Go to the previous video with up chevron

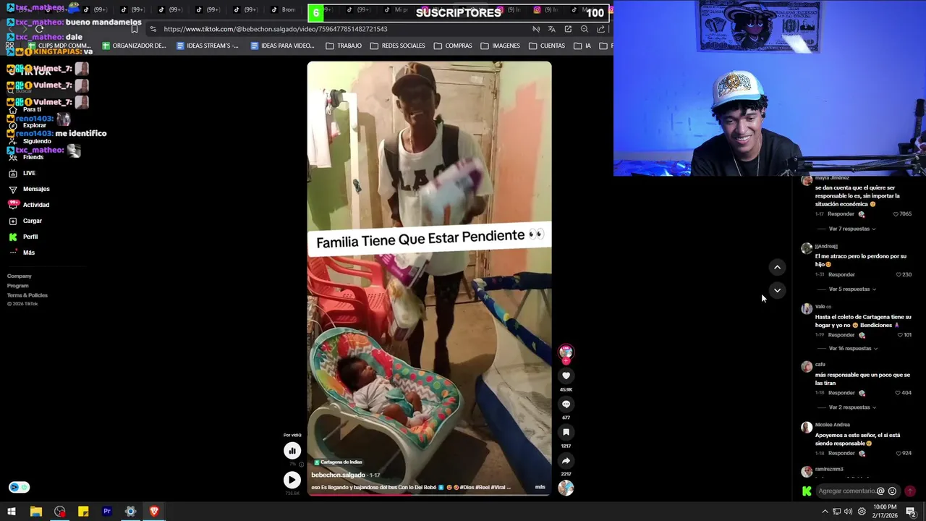[777, 267]
